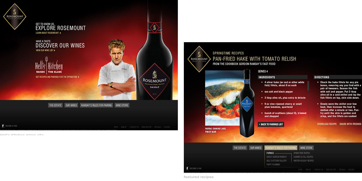Select Springtime Recipes in the dropdown submenu
This screenshot has width=362, height=181.
pyautogui.click(x=301, y=153)
